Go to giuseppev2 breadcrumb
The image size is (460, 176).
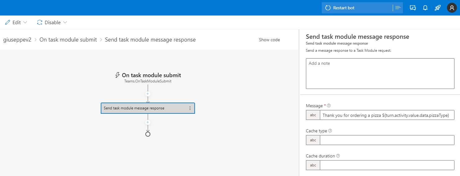(17, 40)
